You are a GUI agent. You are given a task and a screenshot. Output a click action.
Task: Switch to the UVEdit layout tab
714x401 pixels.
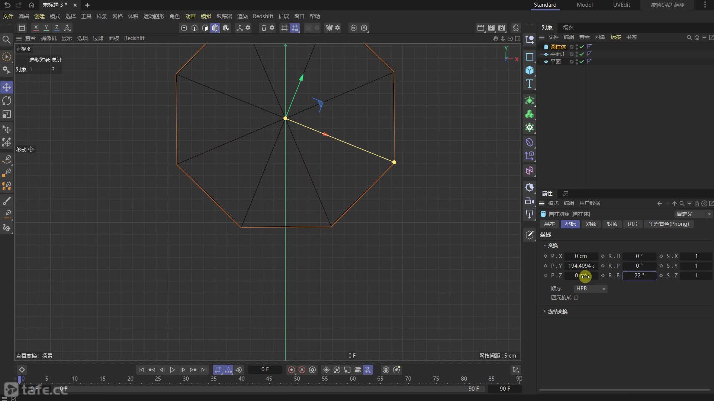click(621, 5)
